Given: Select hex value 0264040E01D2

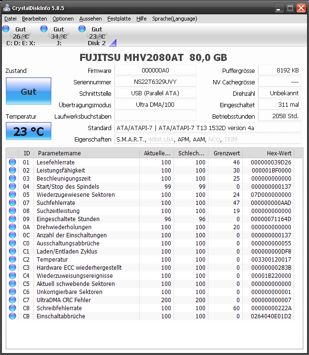Looking at the screenshot, I should pyautogui.click(x=271, y=316).
